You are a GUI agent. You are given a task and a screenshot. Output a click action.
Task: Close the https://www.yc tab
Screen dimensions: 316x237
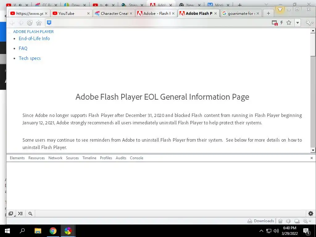pyautogui.click(x=46, y=13)
